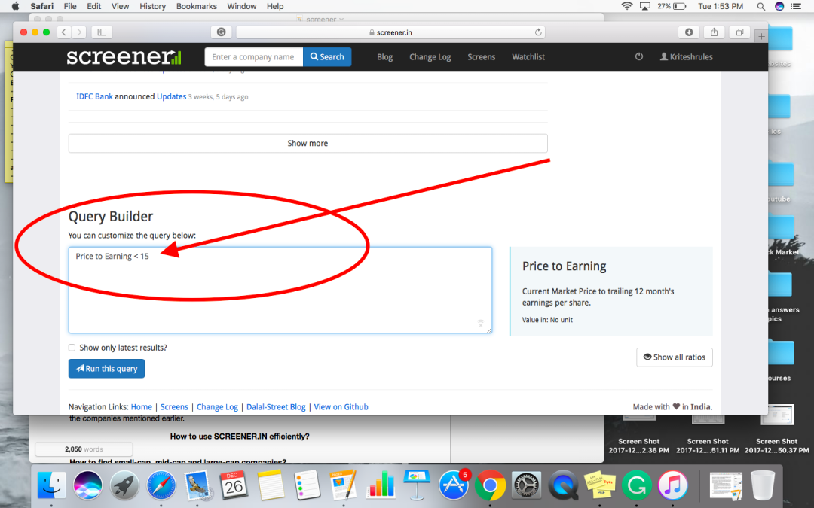This screenshot has width=814, height=508.
Task: Open Calendar from the dock
Action: click(233, 485)
